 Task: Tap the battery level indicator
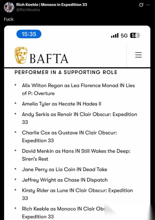click(x=135, y=35)
